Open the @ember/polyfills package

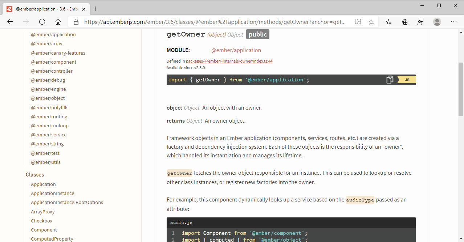click(x=50, y=107)
